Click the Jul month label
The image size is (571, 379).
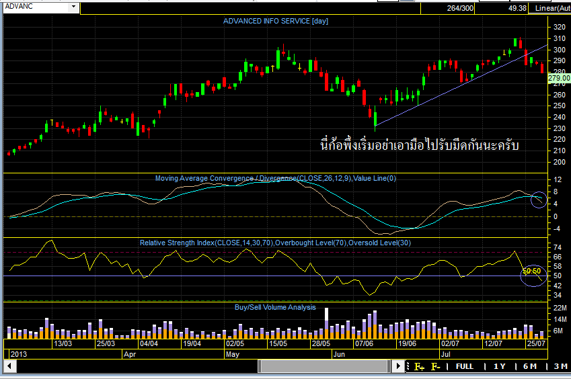(445, 354)
